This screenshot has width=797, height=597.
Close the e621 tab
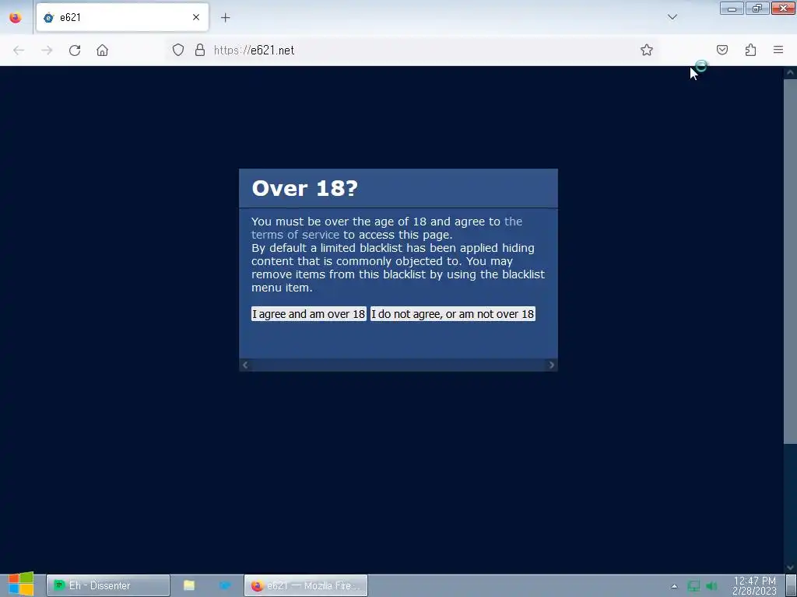196,17
